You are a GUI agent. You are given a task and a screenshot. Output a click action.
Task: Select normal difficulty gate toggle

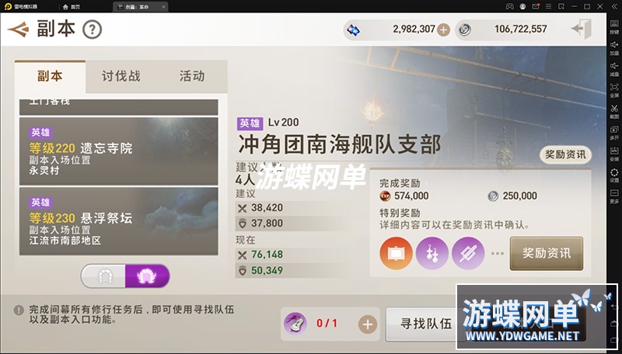pos(104,276)
